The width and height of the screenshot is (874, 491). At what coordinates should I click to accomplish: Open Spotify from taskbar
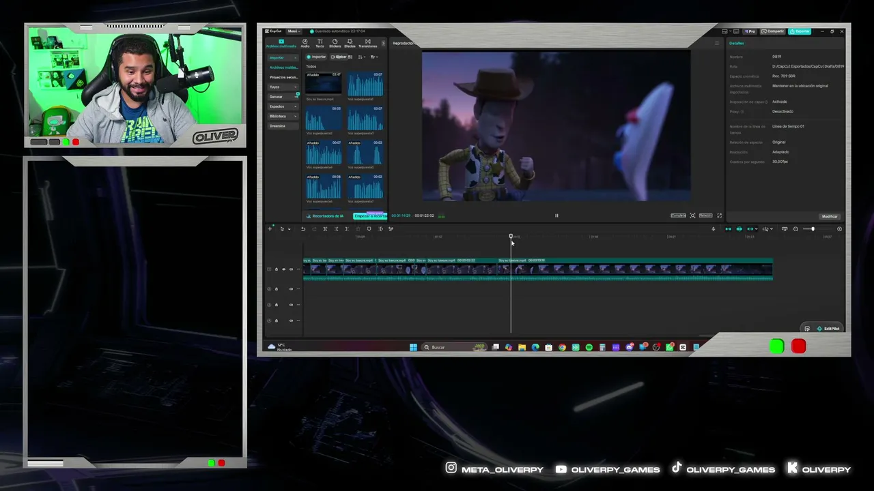[589, 347]
